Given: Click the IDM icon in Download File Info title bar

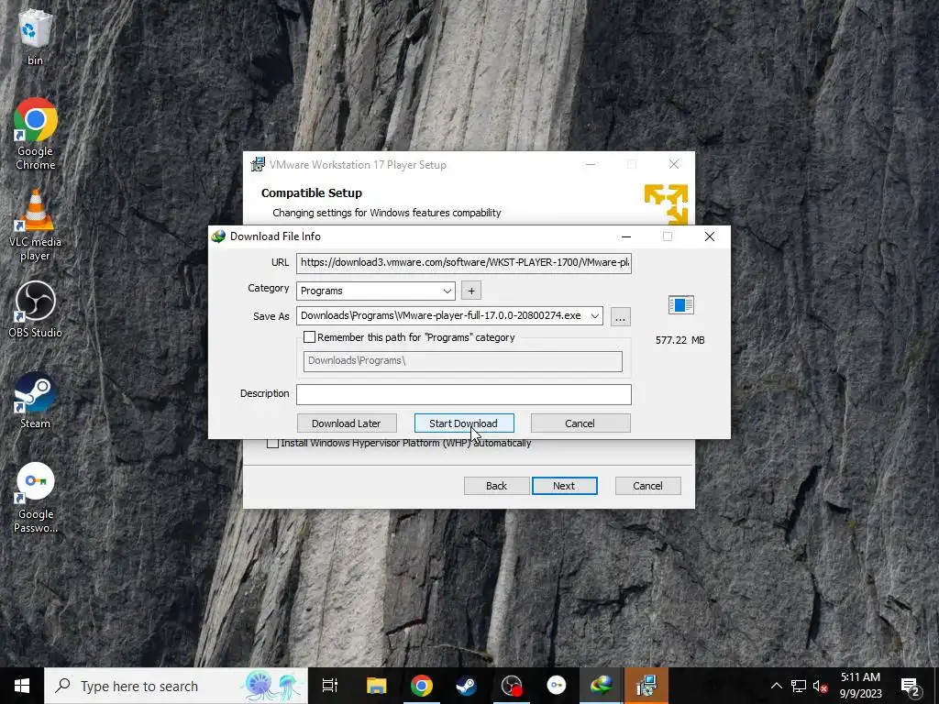Looking at the screenshot, I should [x=218, y=236].
